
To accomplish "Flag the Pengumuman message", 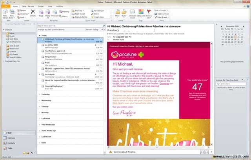I will (x=100, y=57).
